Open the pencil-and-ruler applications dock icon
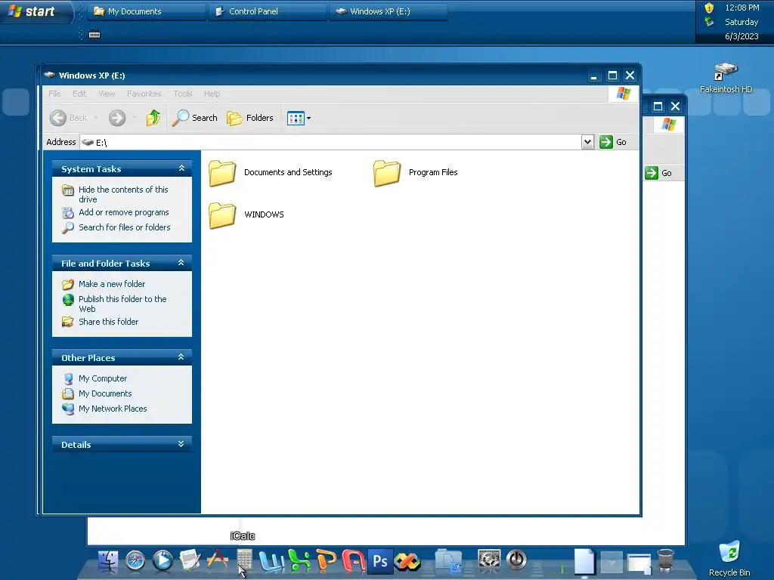This screenshot has width=774, height=580. point(217,561)
